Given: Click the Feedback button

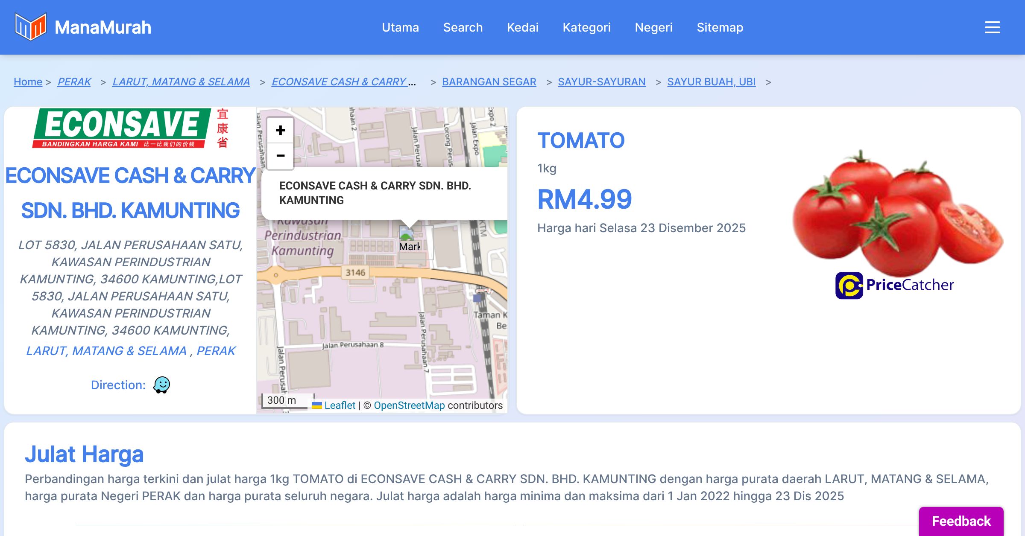Looking at the screenshot, I should tap(961, 521).
